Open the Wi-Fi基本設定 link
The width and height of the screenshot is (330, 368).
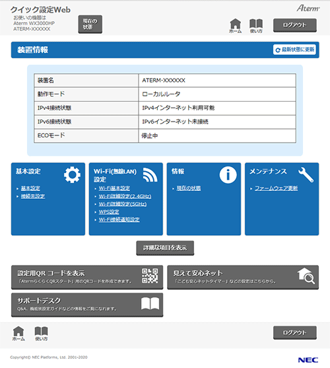pos(114,188)
